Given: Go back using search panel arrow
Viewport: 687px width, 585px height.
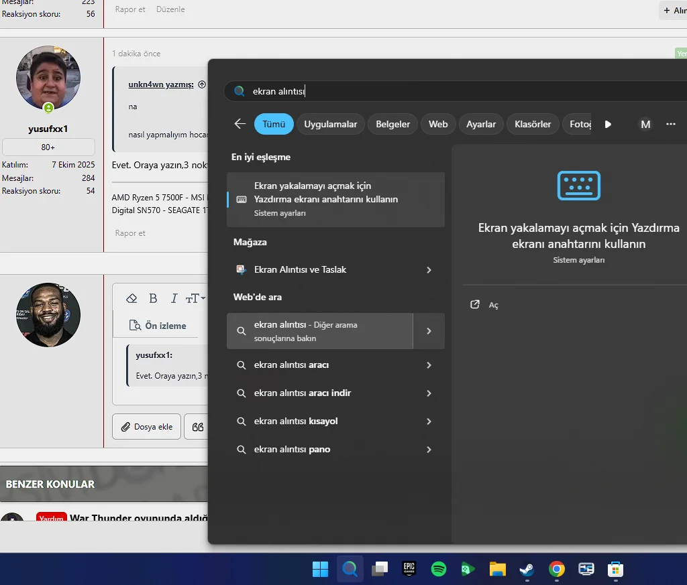Looking at the screenshot, I should tap(240, 124).
